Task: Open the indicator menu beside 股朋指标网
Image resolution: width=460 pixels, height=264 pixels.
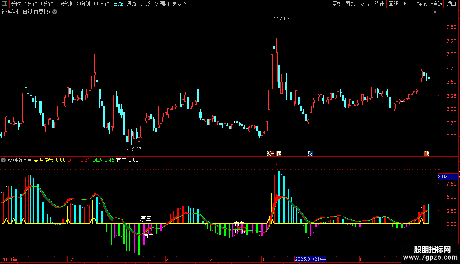Action: 3,160
